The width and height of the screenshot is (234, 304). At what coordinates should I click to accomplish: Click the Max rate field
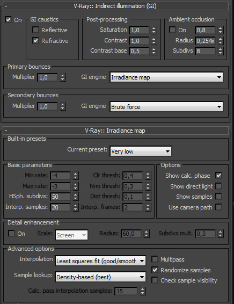tap(61, 186)
